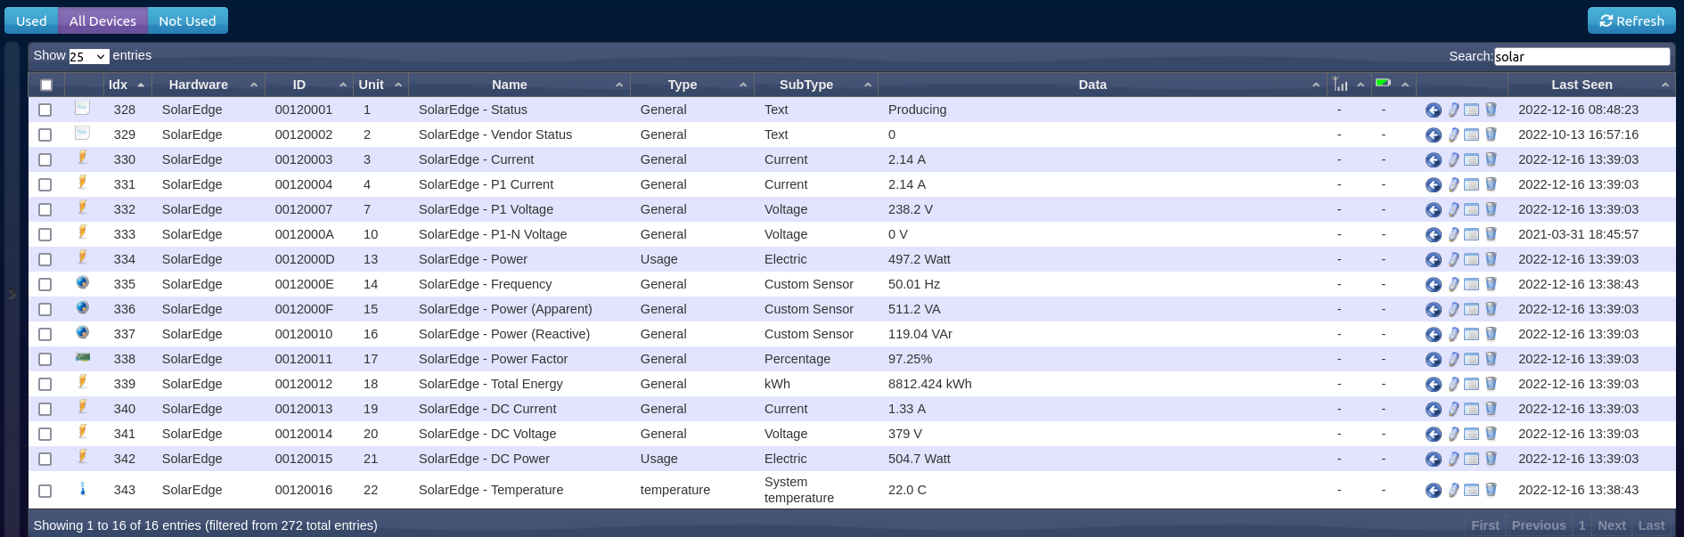
Task: Check the box for device Idx 328
Action: coord(45,110)
